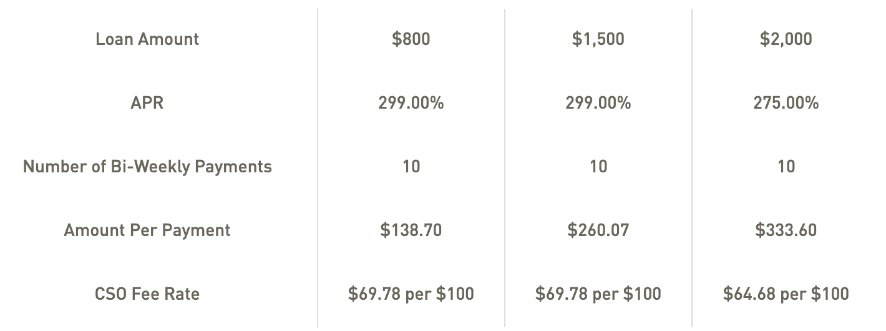Viewport: 886px width, 331px height.
Task: Click the APR row label
Action: pyautogui.click(x=147, y=103)
